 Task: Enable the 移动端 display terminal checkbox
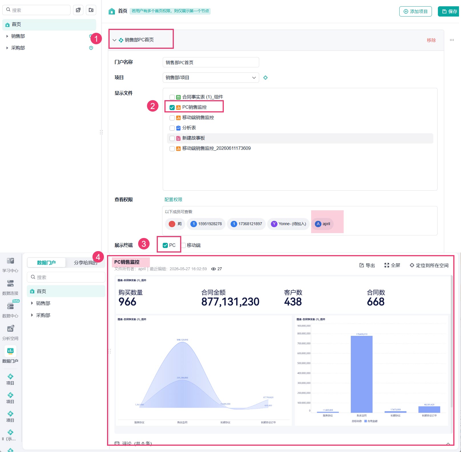(x=184, y=245)
